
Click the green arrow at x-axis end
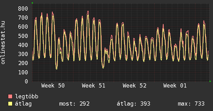[x=210, y=81]
